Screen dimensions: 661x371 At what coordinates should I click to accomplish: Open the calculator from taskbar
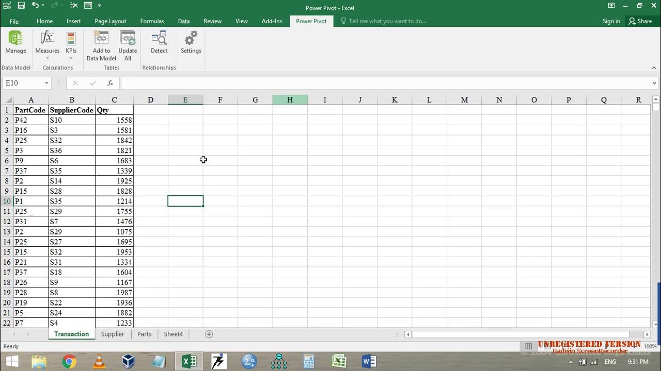309,362
